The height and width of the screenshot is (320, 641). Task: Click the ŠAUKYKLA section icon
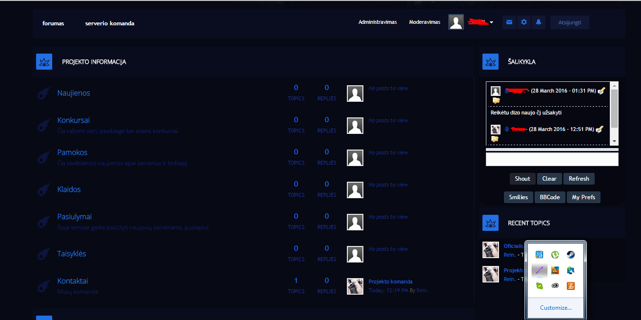(x=490, y=62)
